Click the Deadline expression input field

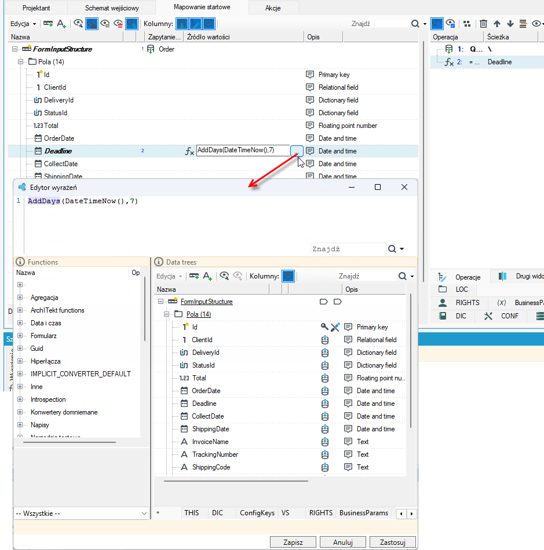click(243, 151)
